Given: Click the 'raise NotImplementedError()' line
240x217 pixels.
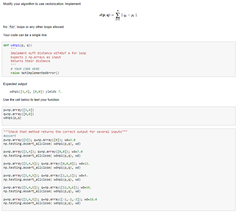Looking at the screenshot, I should coord(35,73).
